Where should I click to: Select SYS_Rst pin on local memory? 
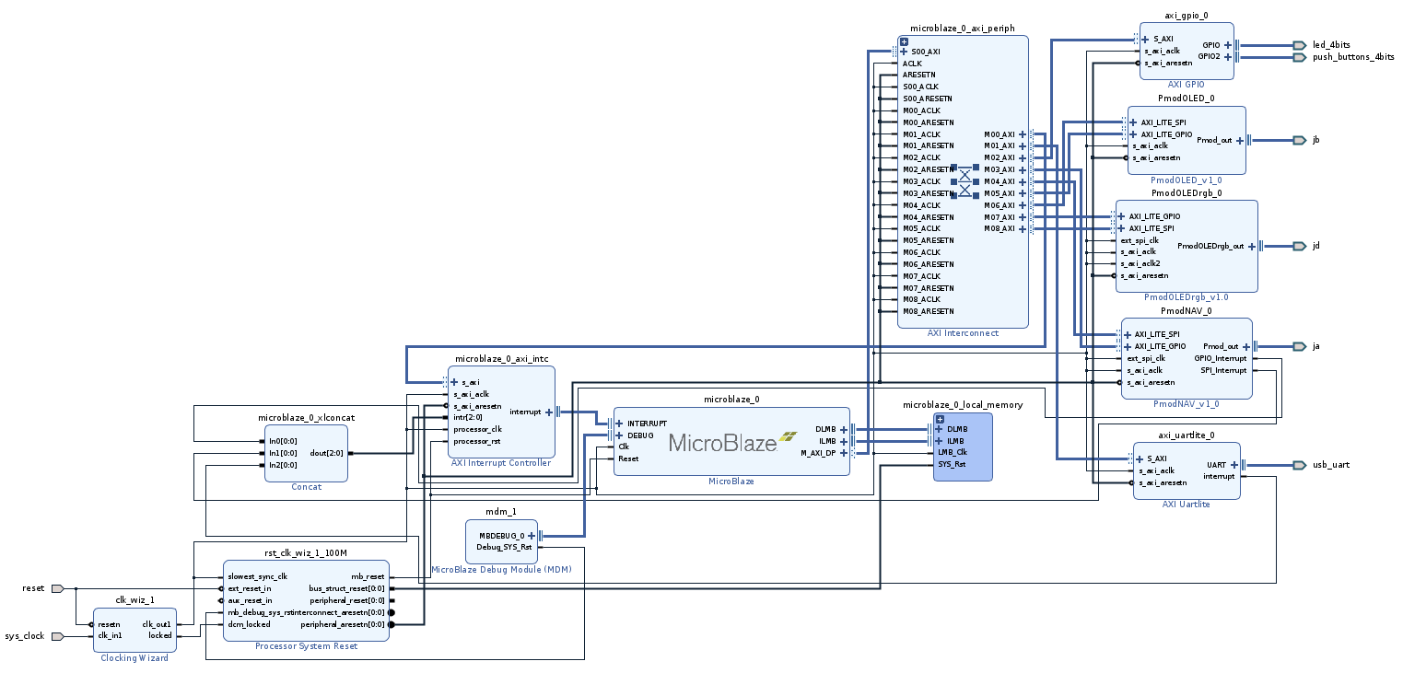tap(951, 464)
